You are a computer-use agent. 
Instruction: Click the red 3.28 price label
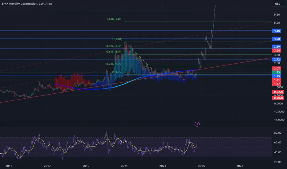pyautogui.click(x=277, y=50)
